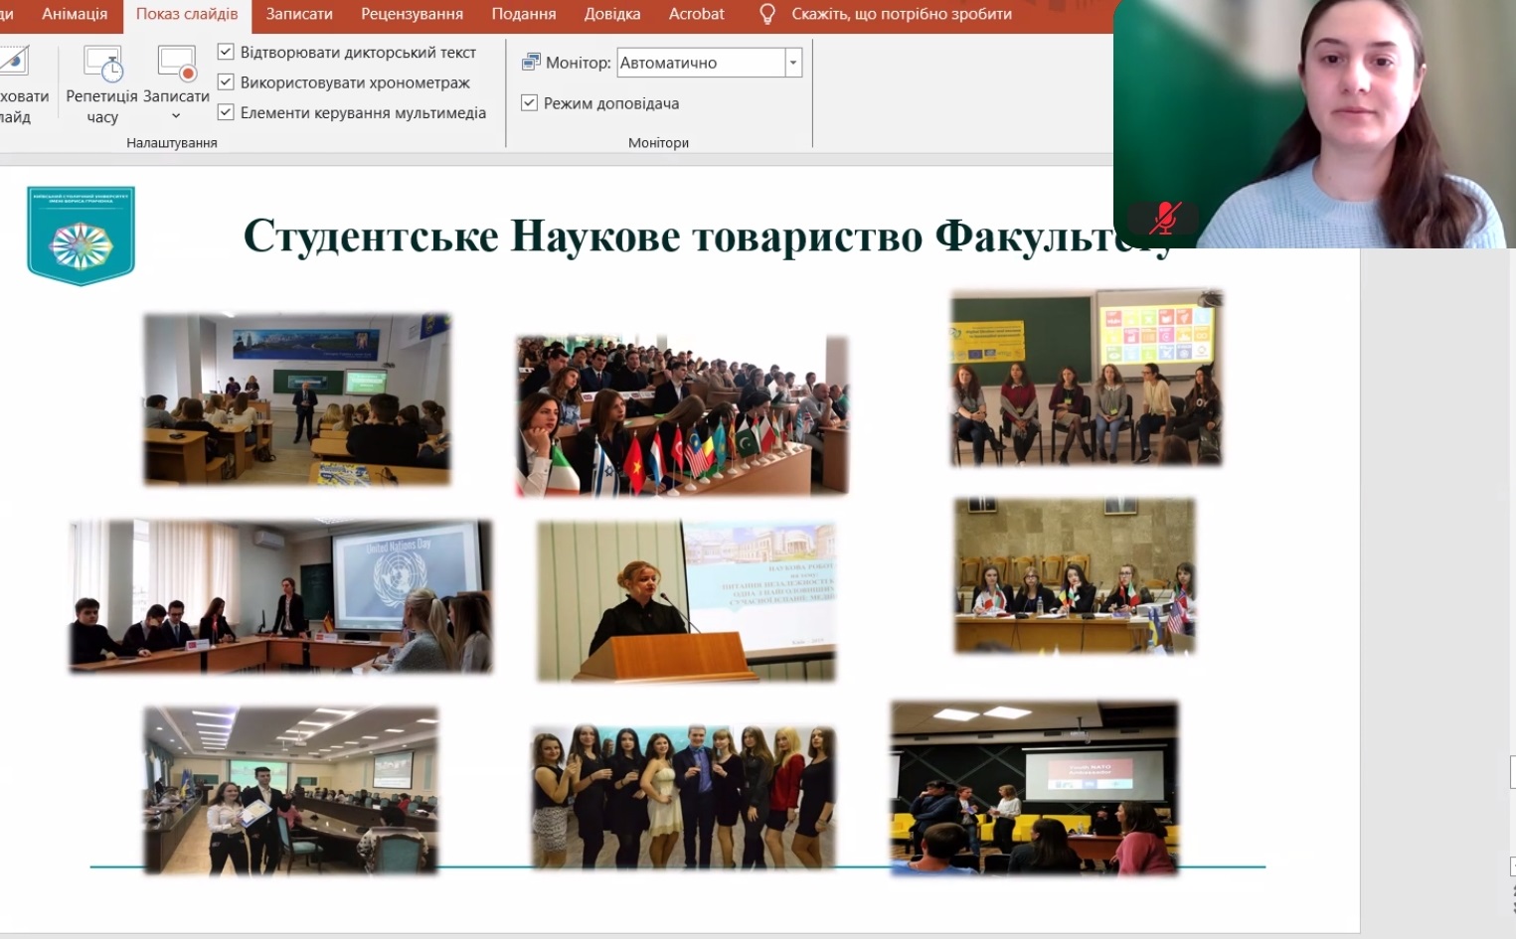Viewport: 1516px width, 939px height.
Task: Click the monitor icon beside Монітор label
Action: pyautogui.click(x=531, y=63)
